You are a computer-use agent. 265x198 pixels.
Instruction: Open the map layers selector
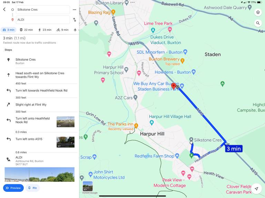coord(258,12)
